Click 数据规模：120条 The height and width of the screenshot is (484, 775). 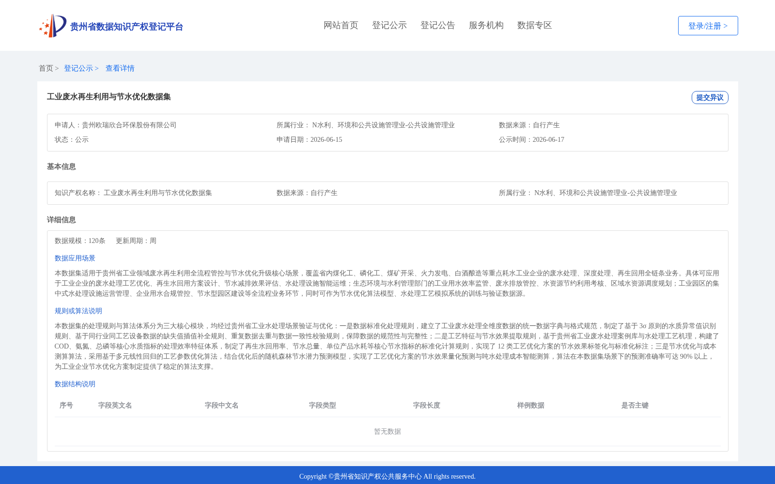tap(80, 241)
